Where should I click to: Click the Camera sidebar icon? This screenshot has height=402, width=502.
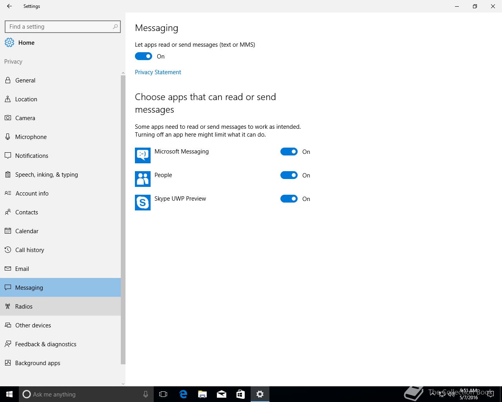coord(8,118)
